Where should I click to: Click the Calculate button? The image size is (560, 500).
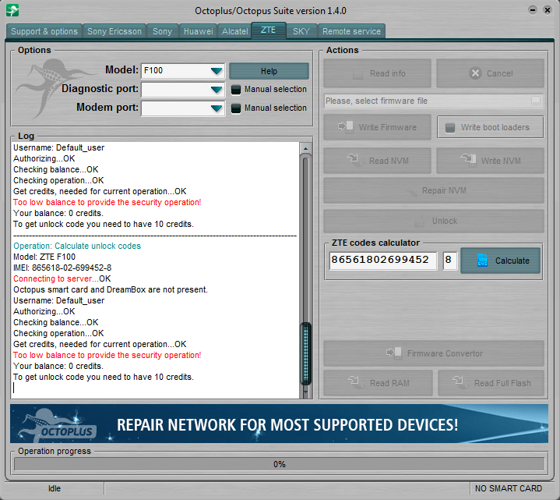pos(500,261)
